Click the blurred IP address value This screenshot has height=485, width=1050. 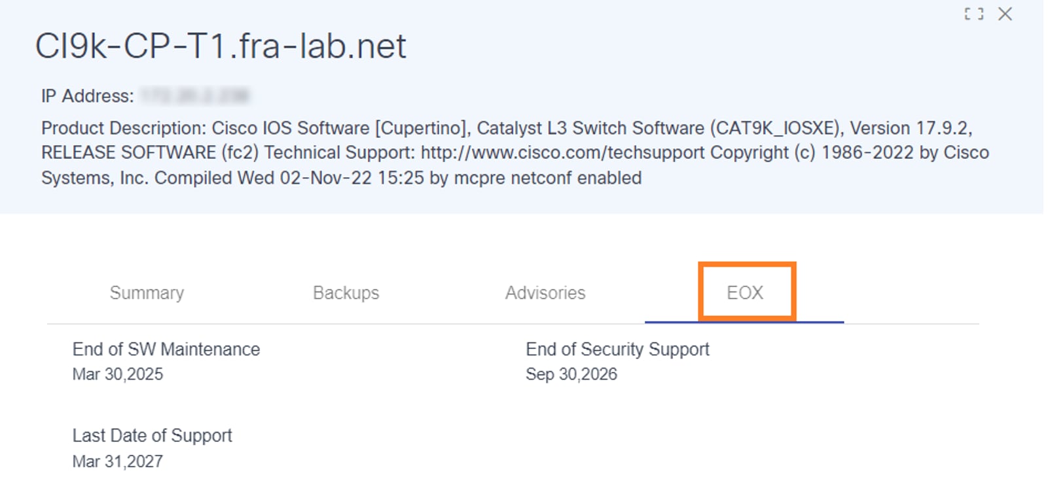(x=195, y=96)
